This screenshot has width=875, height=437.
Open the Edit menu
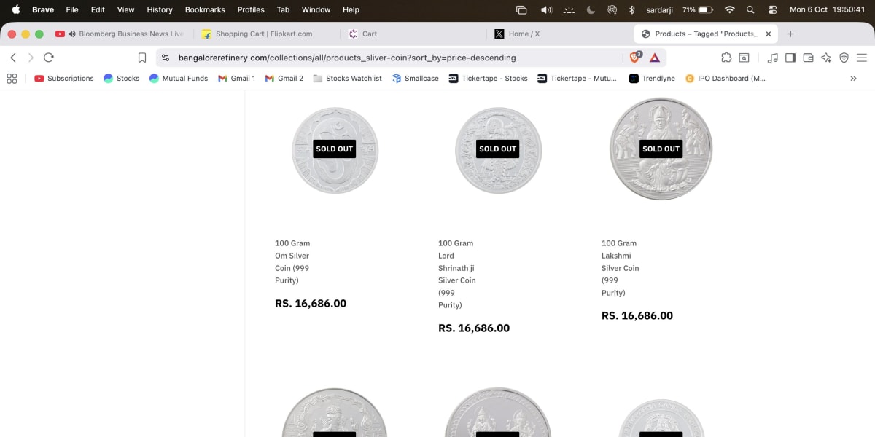(98, 9)
